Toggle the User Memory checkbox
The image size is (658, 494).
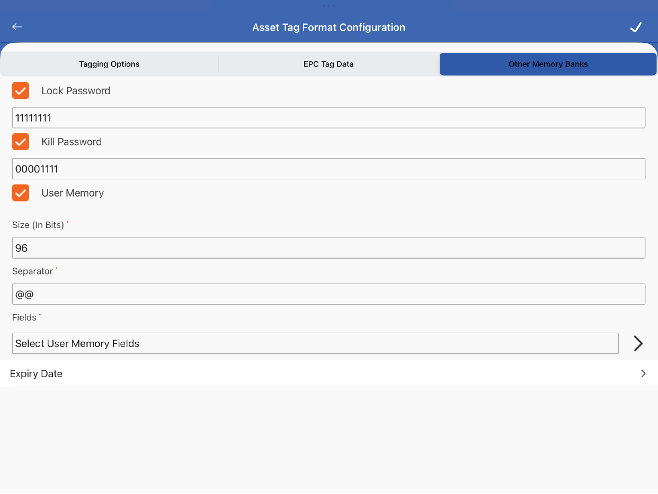[21, 193]
